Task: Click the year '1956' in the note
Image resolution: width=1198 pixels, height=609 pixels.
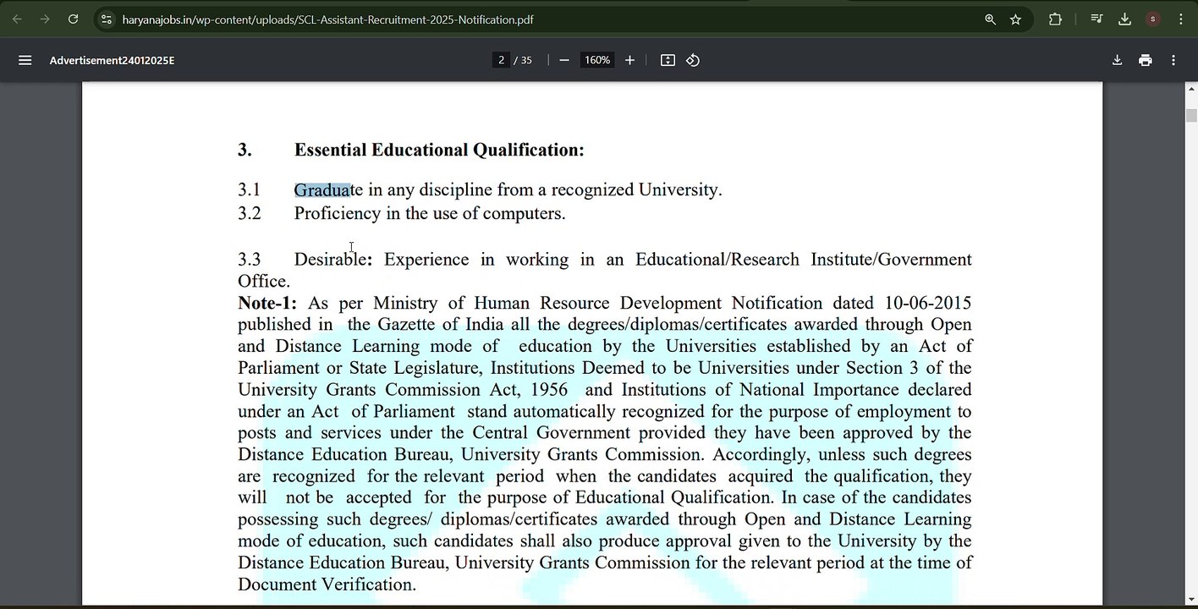Action: (550, 390)
